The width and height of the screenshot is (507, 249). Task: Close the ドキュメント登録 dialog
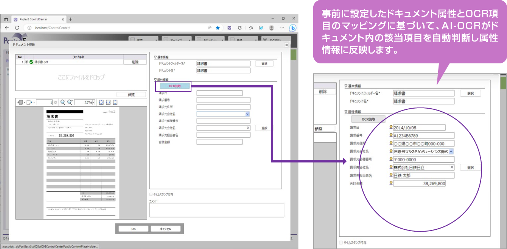286,45
